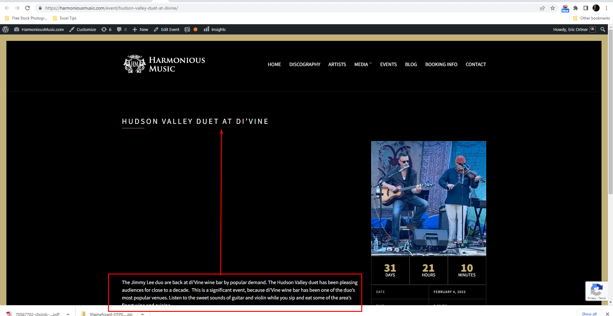Close the downloads bar
Viewport: 613px width, 316px height.
tap(608, 314)
